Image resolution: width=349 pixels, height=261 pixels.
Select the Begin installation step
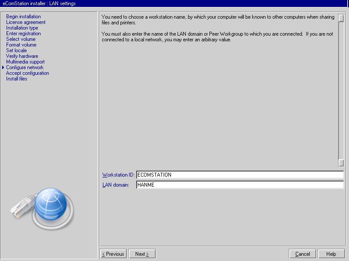pyautogui.click(x=24, y=17)
